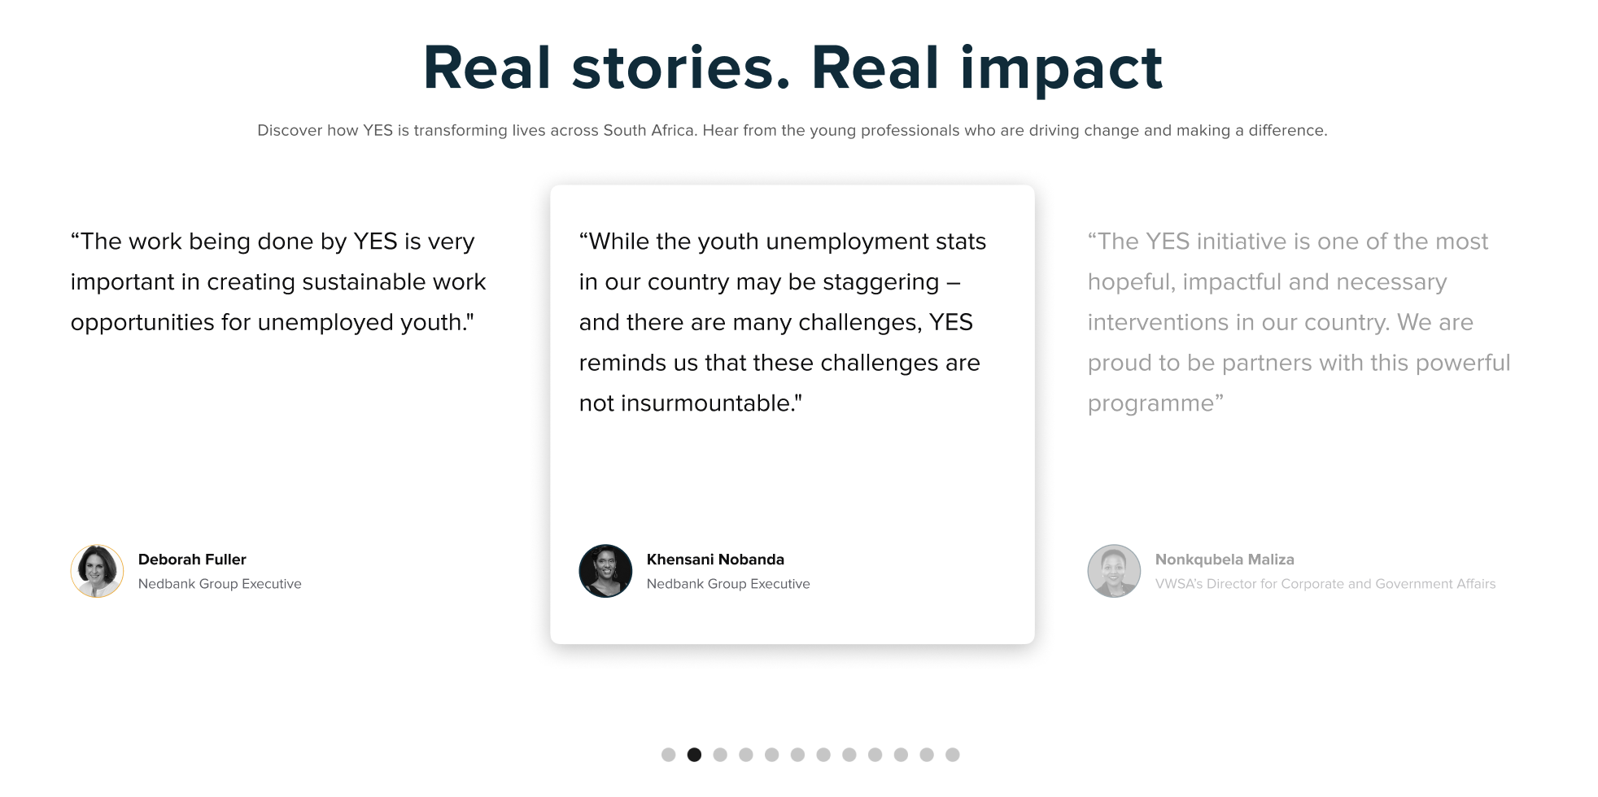Click the Khensani Nobanda name label
The image size is (1598, 797).
pyautogui.click(x=715, y=560)
